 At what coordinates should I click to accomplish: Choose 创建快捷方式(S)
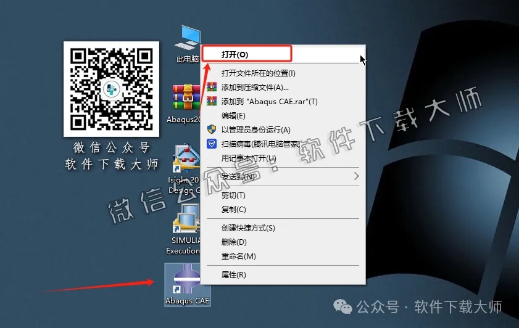(x=283, y=228)
